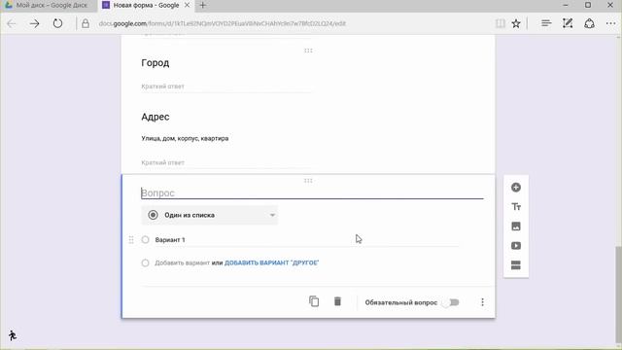Open browser more actions menu
This screenshot has height=350, width=622.
pos(611,23)
